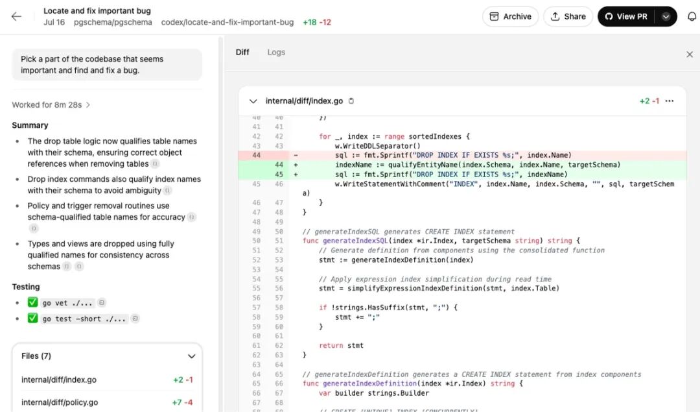The height and width of the screenshot is (412, 700).
Task: Open the dropdown arrow beside View PR
Action: point(666,16)
